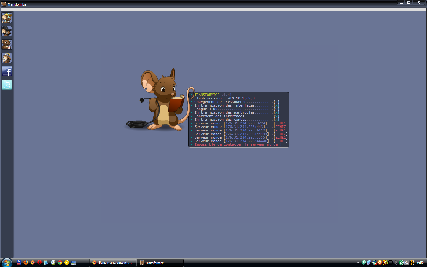The width and height of the screenshot is (427, 267).
Task: Click the top-hat monocle mouse icon
Action: [x=7, y=31]
